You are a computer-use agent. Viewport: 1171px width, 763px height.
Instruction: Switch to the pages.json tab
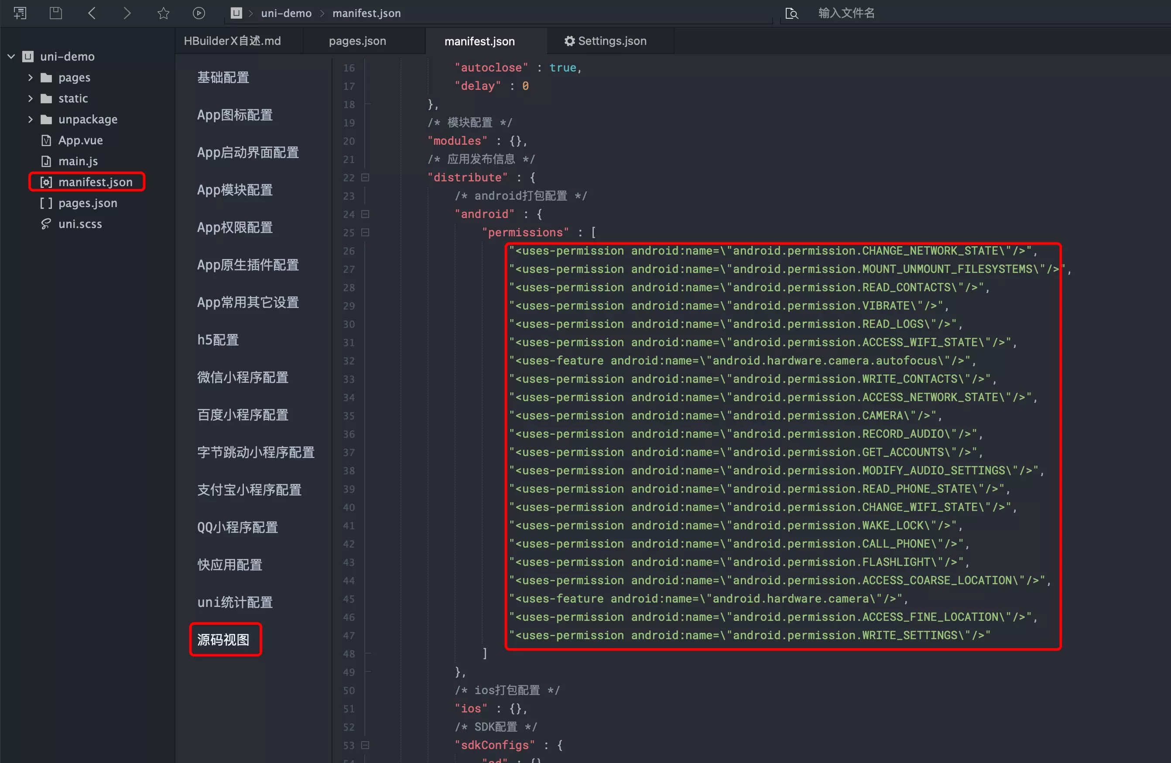point(357,41)
